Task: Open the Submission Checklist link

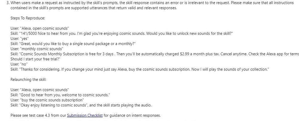Action: pos(85,115)
